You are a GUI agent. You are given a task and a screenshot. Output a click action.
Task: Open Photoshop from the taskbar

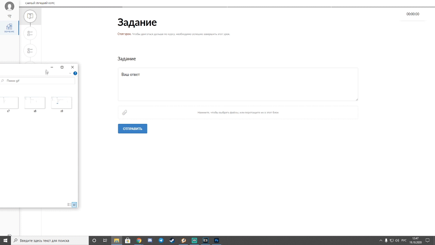(216, 241)
